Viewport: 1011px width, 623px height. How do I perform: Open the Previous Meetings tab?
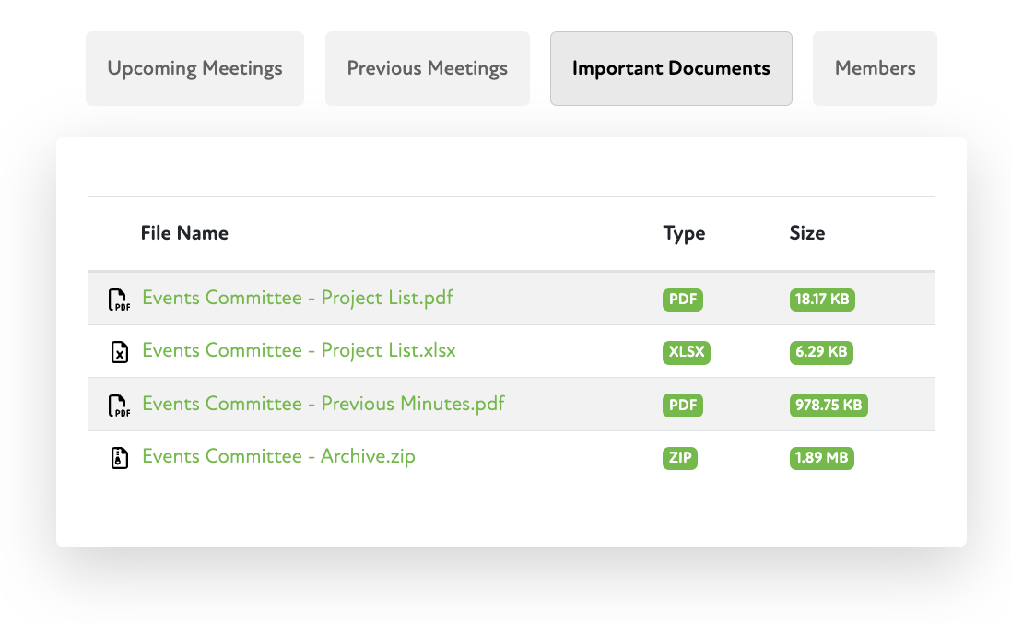(428, 68)
